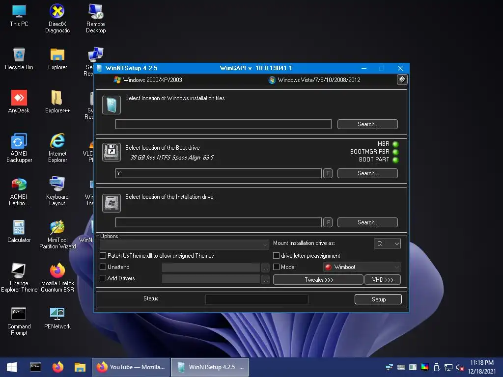Open This PC desktop icon
Viewport: 503px width, 377px height.
click(x=19, y=15)
